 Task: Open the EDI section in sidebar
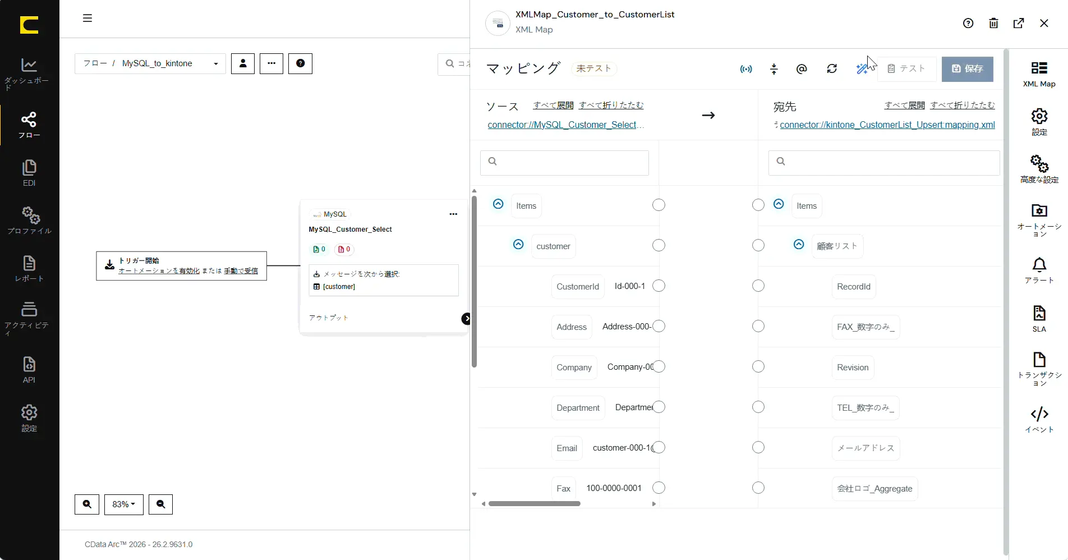[x=29, y=173]
